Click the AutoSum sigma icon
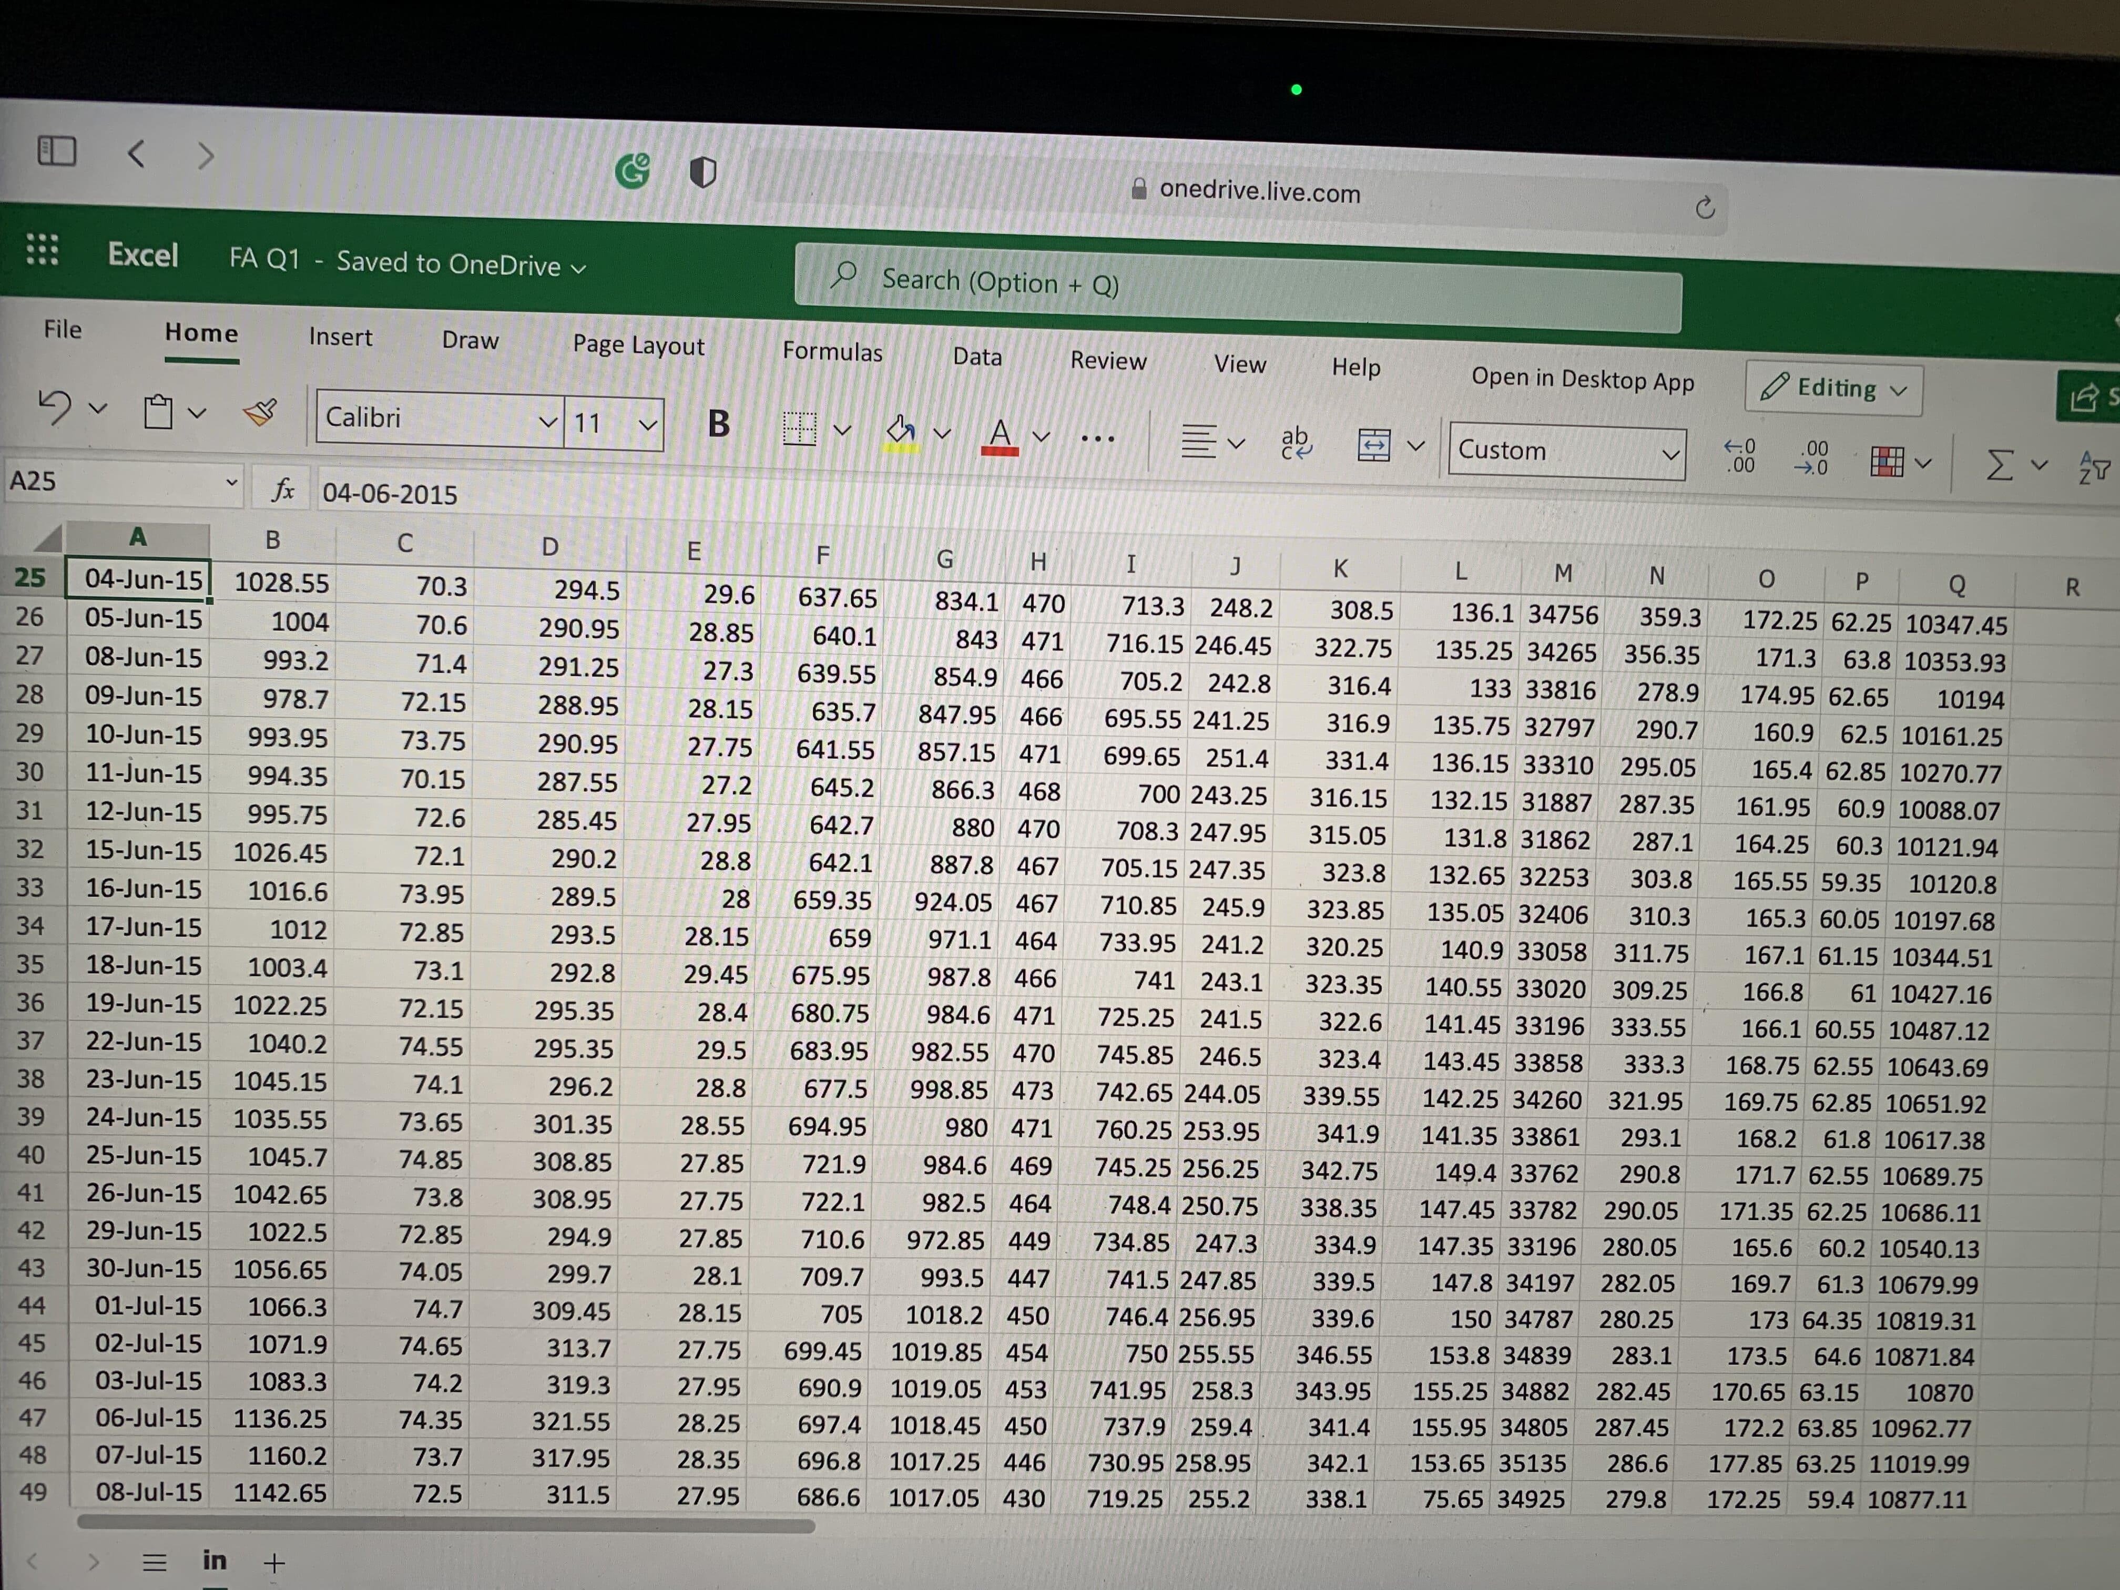Image resolution: width=2120 pixels, height=1590 pixels. click(1999, 465)
